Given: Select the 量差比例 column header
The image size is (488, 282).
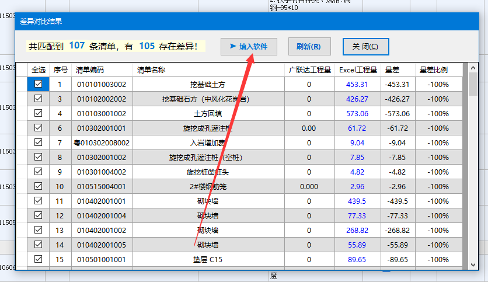Looking at the screenshot, I should tap(433, 69).
